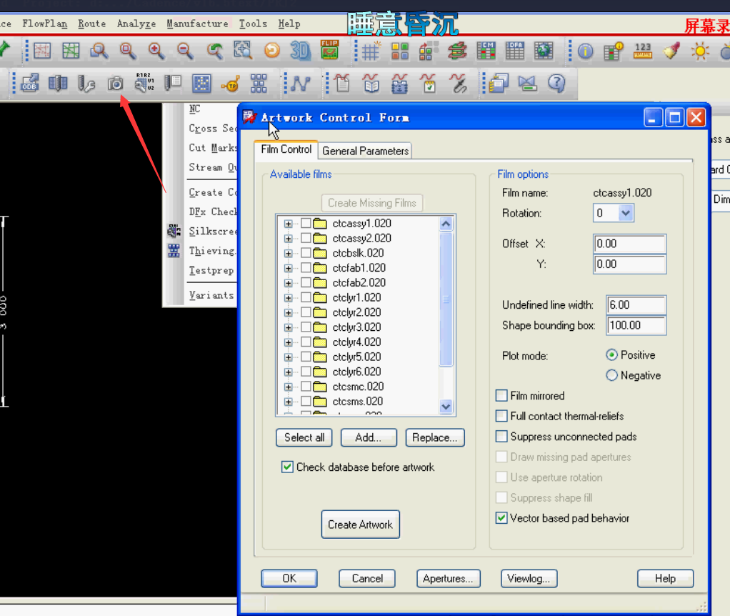730x616 pixels.
Task: Click the Zoom In magnifier icon
Action: (x=156, y=50)
